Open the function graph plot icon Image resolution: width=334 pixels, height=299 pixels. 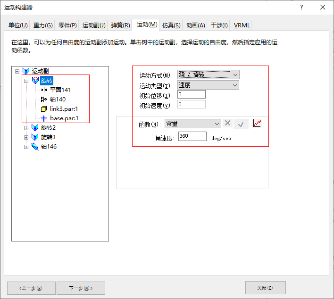257,123
